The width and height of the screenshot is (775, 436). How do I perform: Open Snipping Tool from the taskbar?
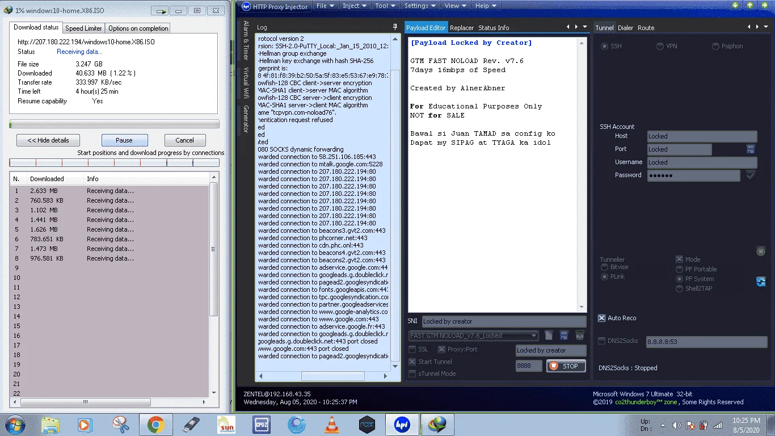(x=121, y=425)
